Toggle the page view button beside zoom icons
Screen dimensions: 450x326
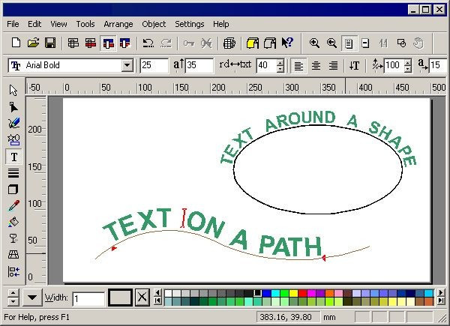click(349, 43)
